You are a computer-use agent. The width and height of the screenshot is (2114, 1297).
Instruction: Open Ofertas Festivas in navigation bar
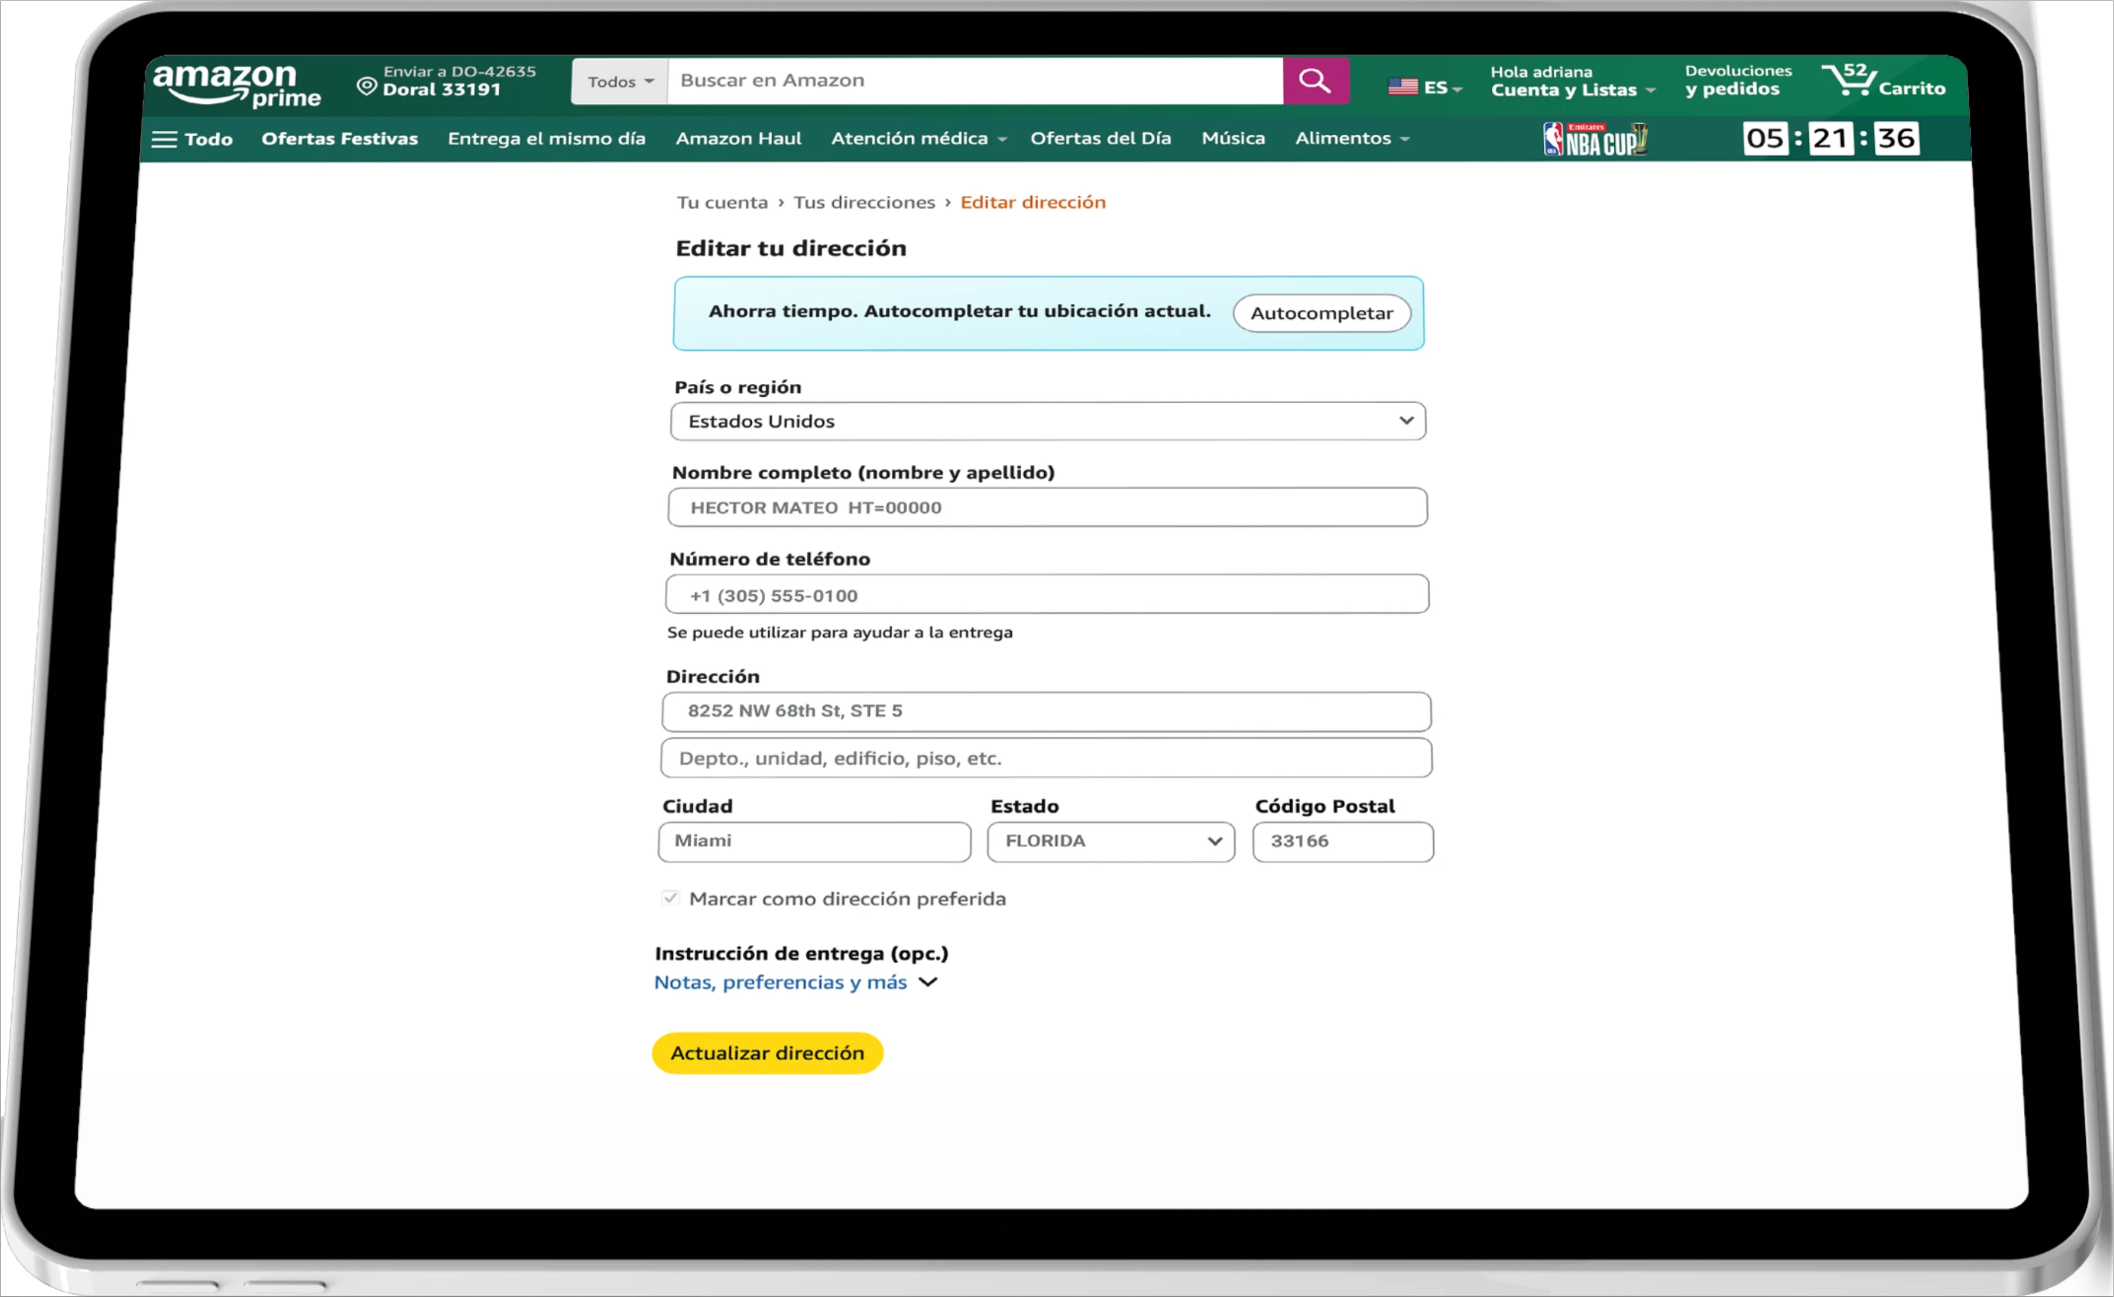coord(339,139)
